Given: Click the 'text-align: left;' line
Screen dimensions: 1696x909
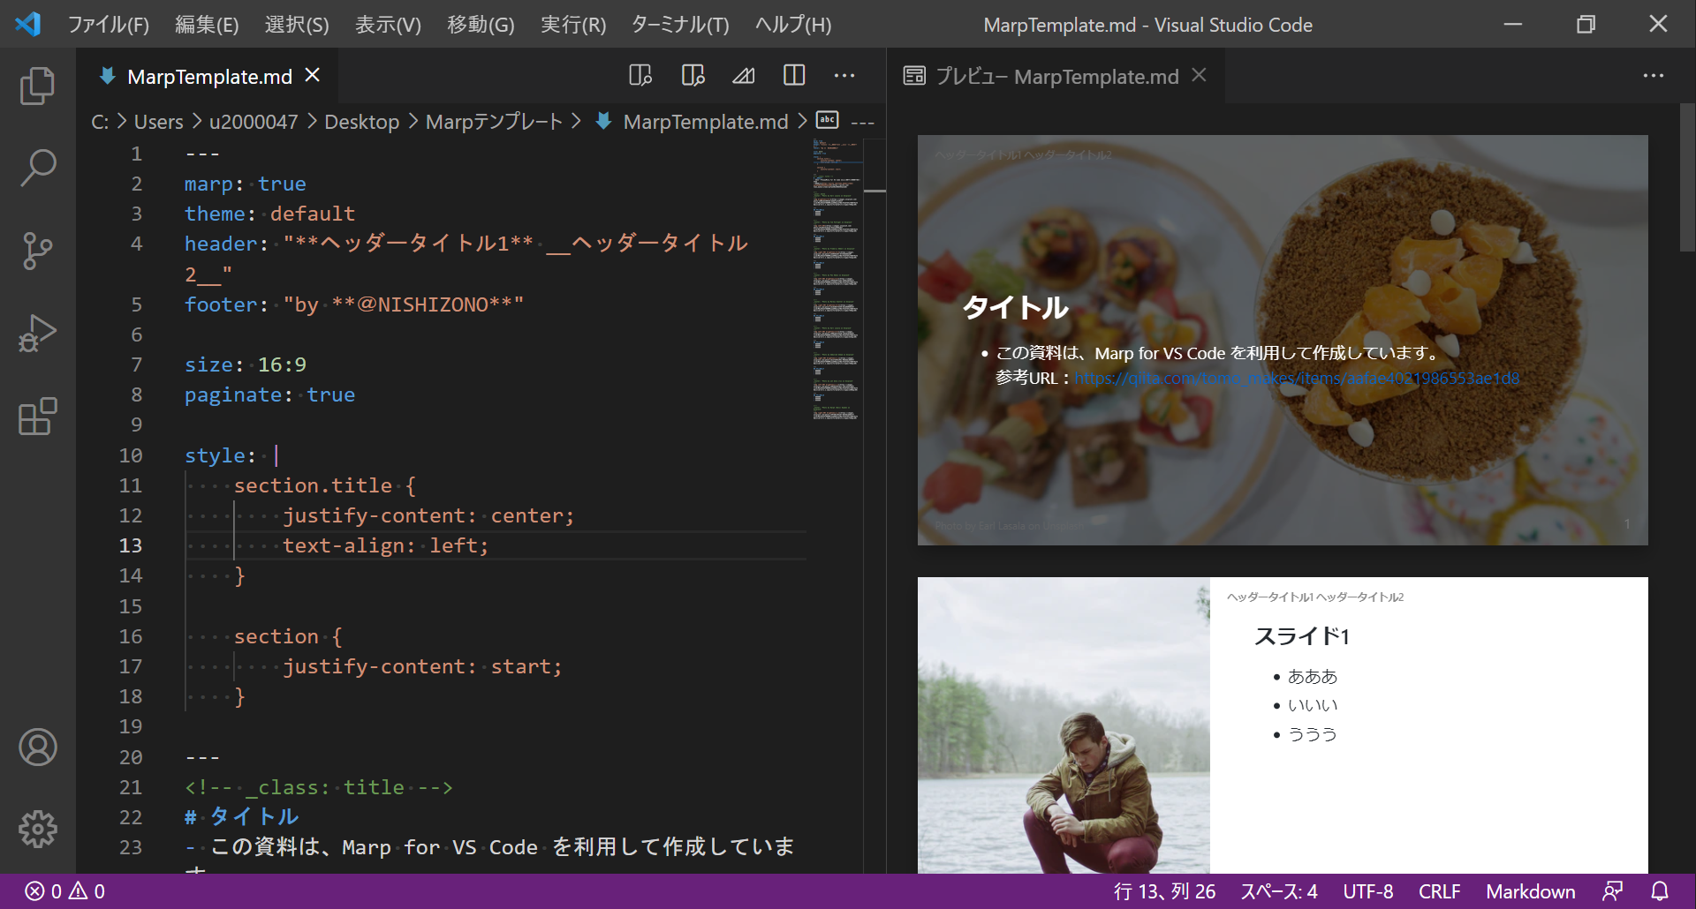Looking at the screenshot, I should click(x=385, y=545).
